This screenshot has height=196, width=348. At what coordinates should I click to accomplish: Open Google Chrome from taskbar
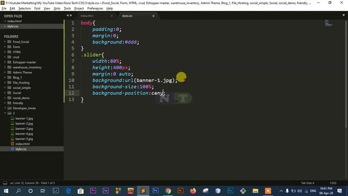[168, 191]
